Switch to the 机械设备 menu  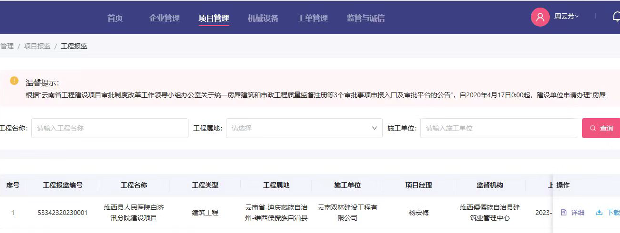263,19
